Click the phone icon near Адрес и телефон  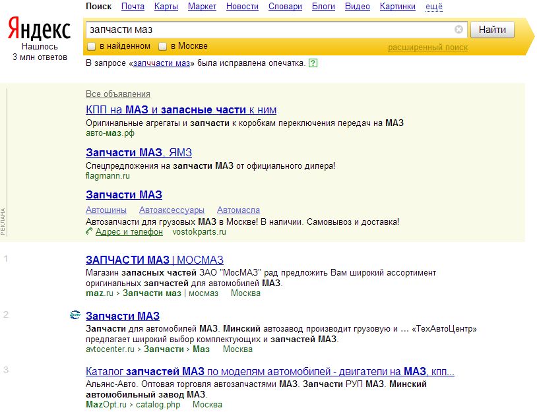(89, 231)
